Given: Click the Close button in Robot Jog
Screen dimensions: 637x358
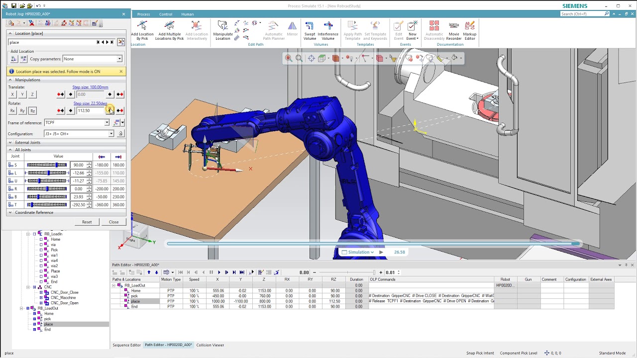Looking at the screenshot, I should (113, 222).
